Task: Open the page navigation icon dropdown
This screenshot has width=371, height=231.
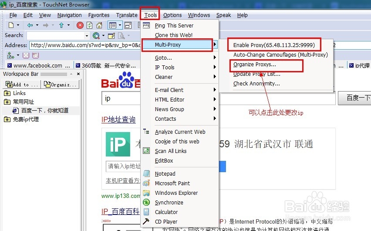Action: click(x=18, y=55)
